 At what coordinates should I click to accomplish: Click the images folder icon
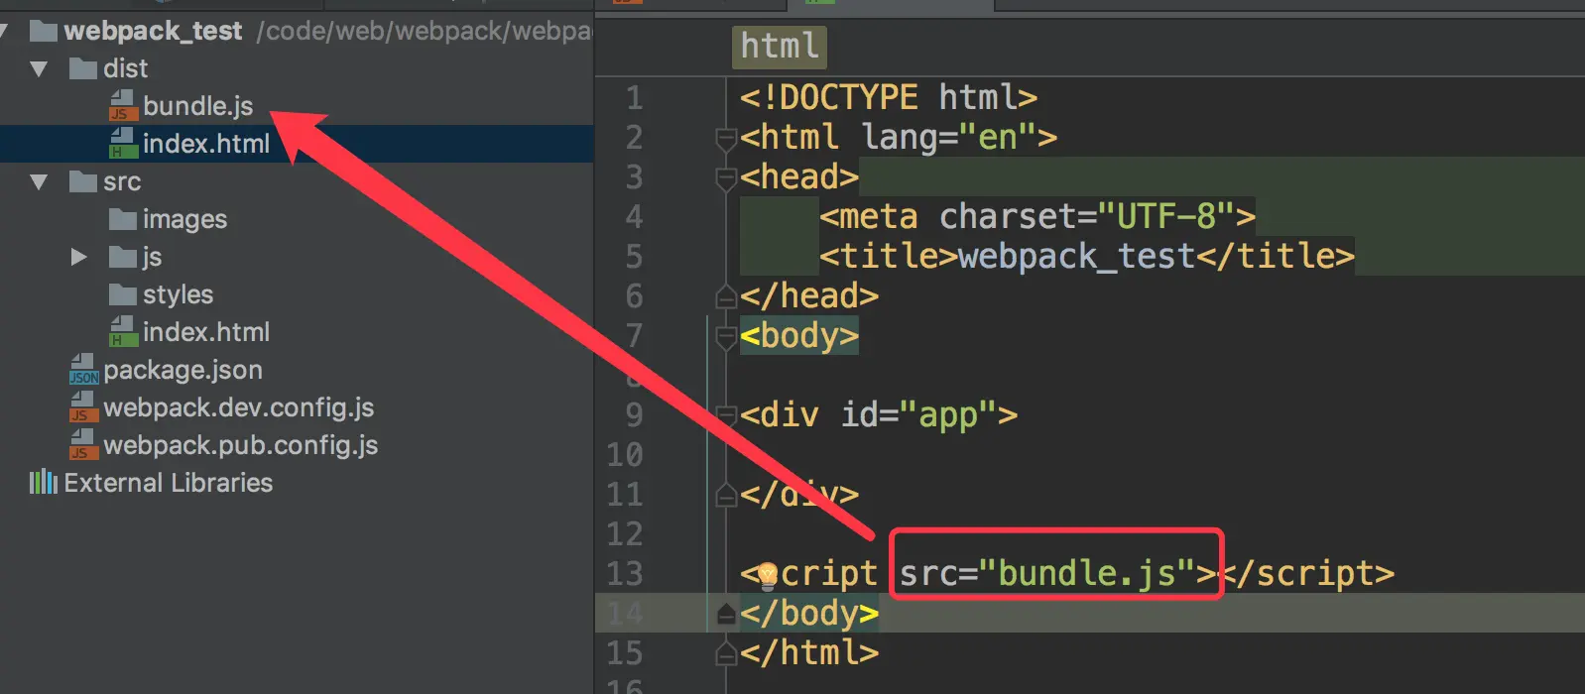click(123, 219)
